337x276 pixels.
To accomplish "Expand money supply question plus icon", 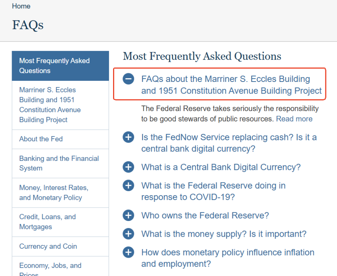I will [x=128, y=234].
